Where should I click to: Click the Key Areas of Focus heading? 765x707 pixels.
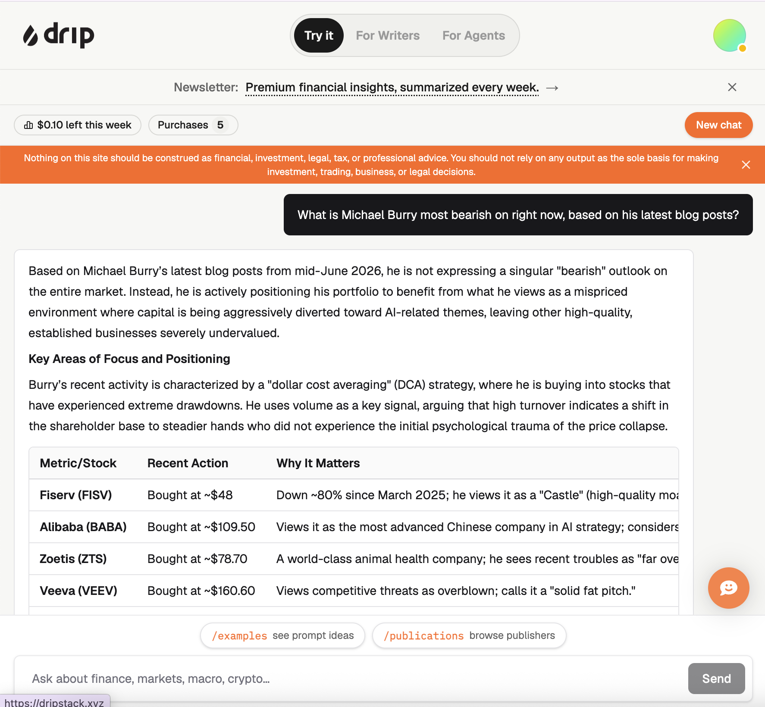pyautogui.click(x=129, y=359)
